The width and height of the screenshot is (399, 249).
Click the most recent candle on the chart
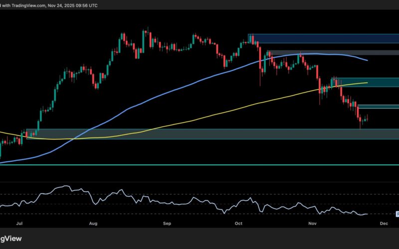click(x=368, y=118)
